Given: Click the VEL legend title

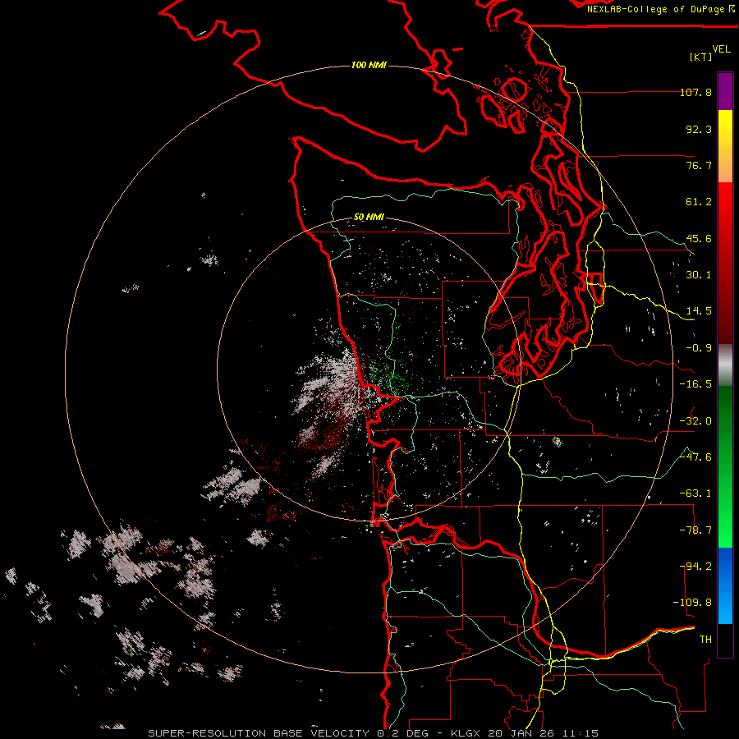Looking at the screenshot, I should pos(721,49).
